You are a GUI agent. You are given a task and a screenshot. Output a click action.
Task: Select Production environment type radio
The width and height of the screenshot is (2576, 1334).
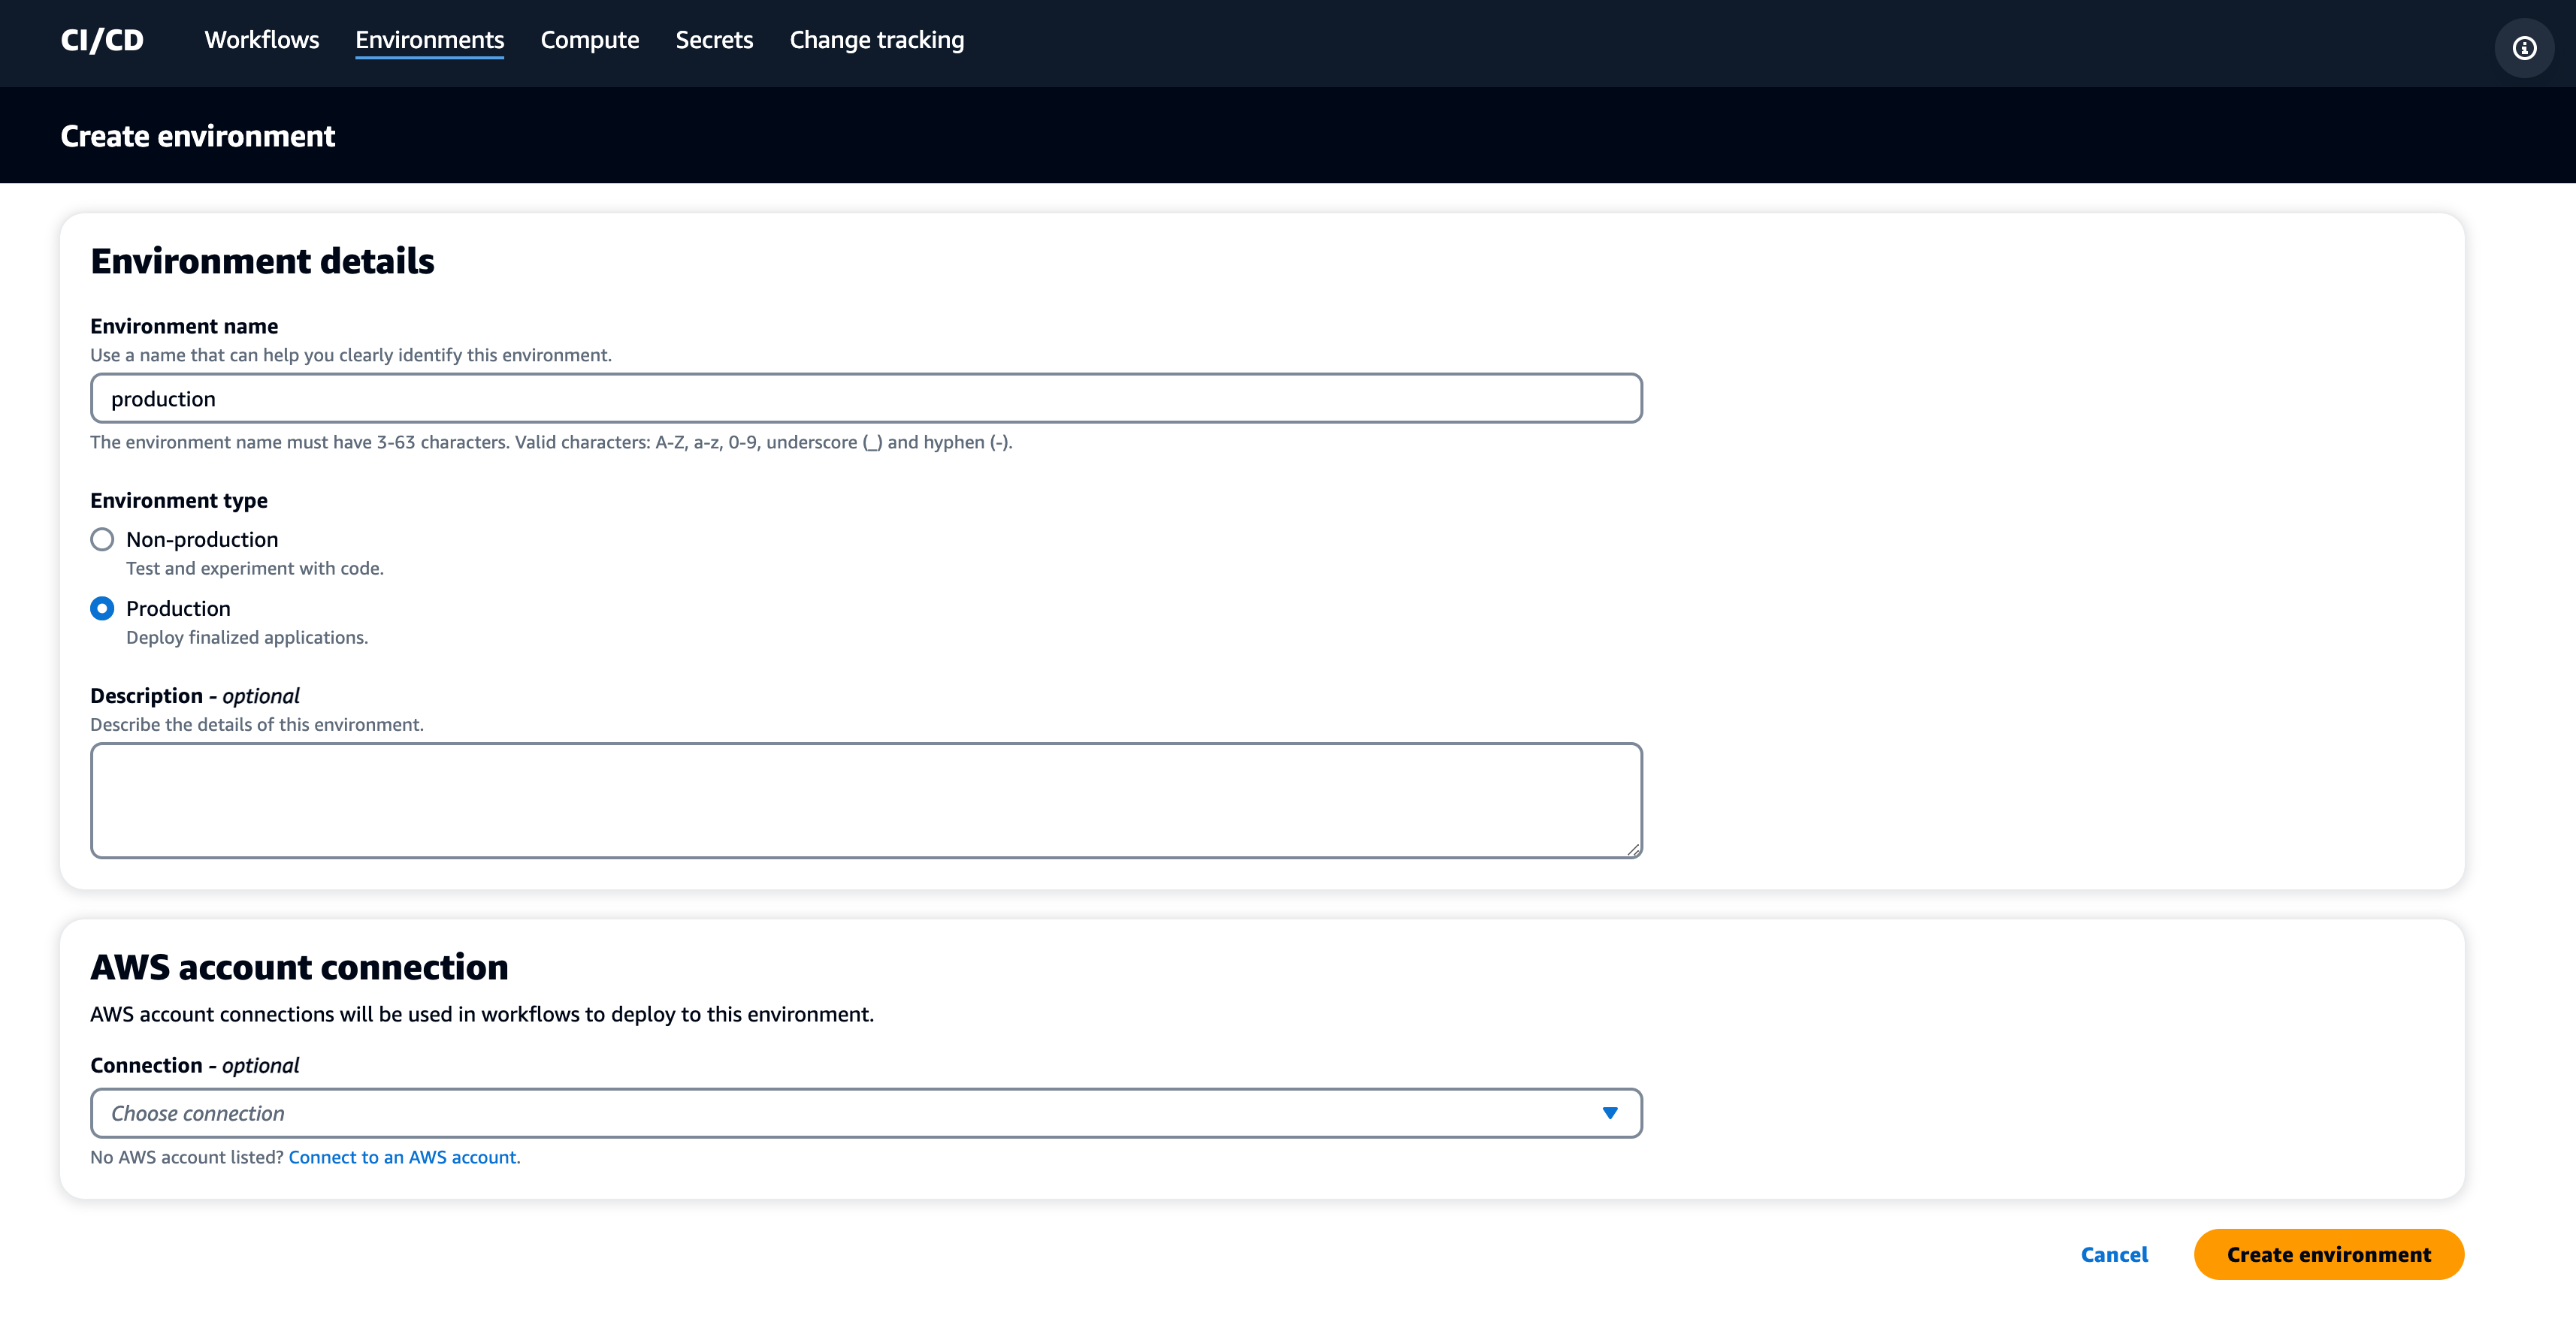point(102,608)
